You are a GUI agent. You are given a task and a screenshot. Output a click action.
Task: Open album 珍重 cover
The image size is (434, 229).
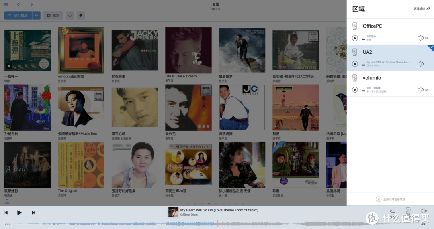[296, 165]
